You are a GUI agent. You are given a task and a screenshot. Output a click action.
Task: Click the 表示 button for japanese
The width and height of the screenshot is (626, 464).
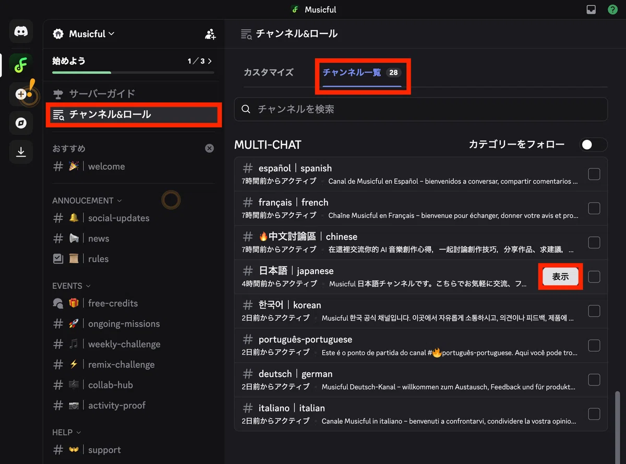(x=560, y=277)
